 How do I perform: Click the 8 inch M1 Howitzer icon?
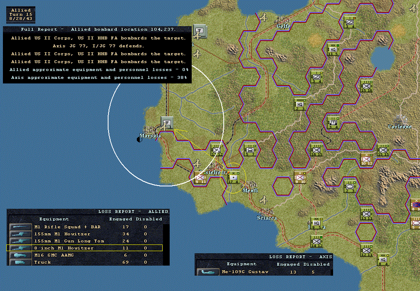pyautogui.click(x=20, y=248)
